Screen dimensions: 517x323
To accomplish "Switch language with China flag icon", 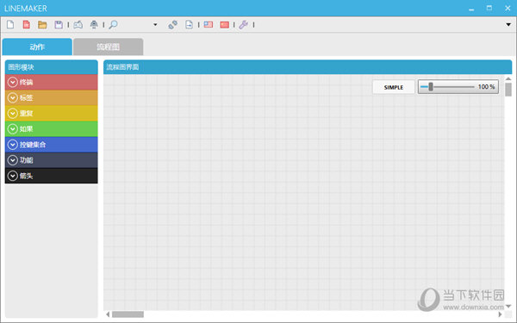I will click(225, 25).
